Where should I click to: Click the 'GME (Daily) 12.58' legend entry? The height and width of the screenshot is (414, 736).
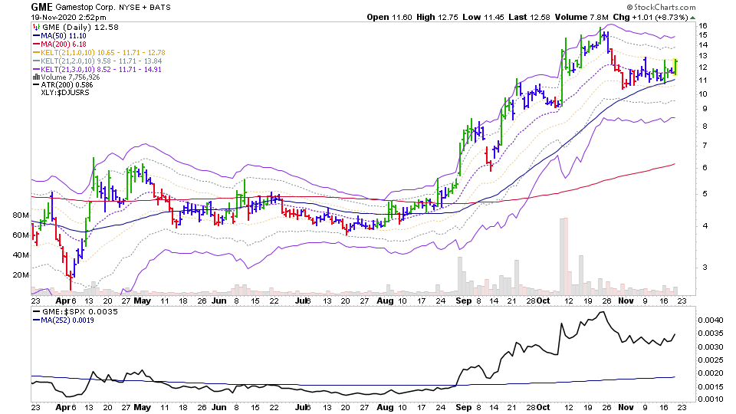tap(80, 28)
